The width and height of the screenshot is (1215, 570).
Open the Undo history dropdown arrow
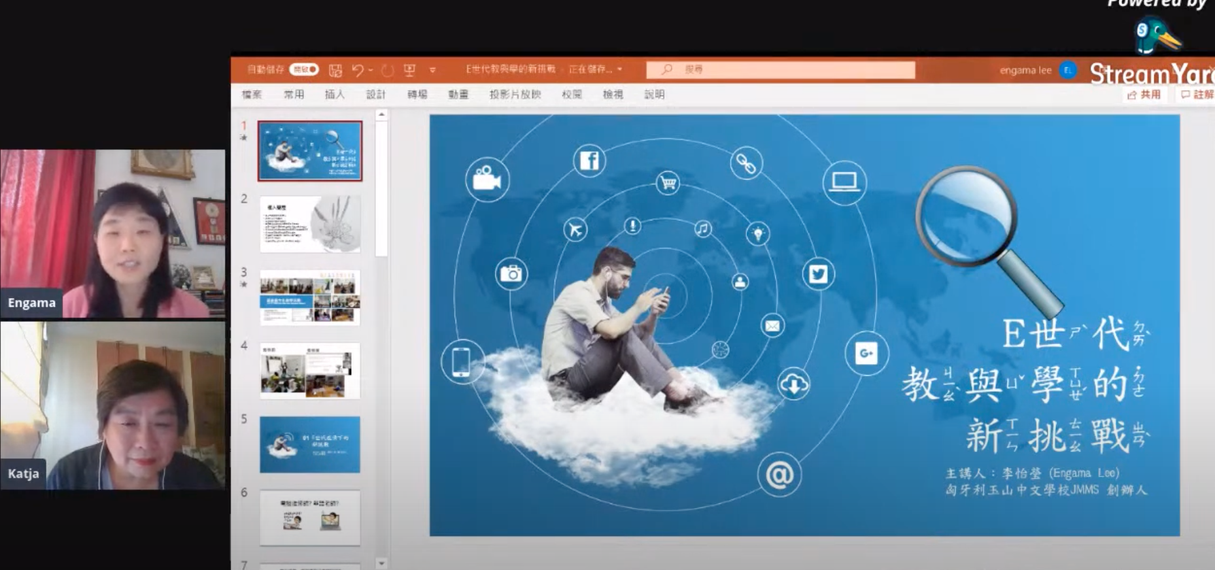pyautogui.click(x=371, y=70)
